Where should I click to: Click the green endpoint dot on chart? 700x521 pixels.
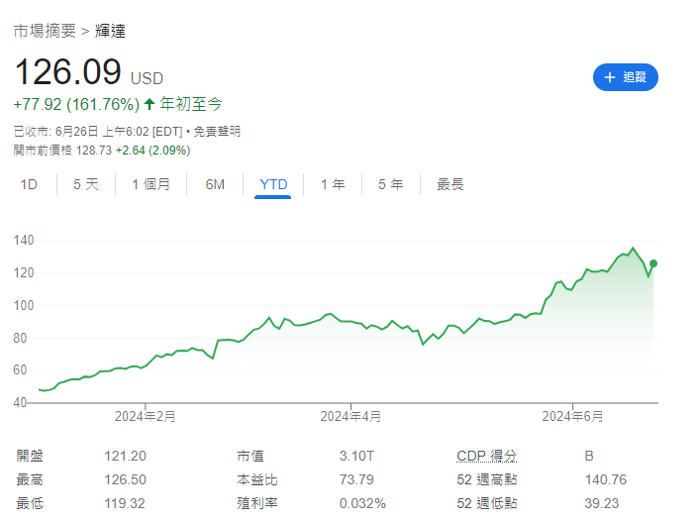pos(653,263)
